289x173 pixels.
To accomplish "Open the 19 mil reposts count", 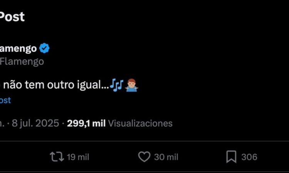I will (x=78, y=157).
